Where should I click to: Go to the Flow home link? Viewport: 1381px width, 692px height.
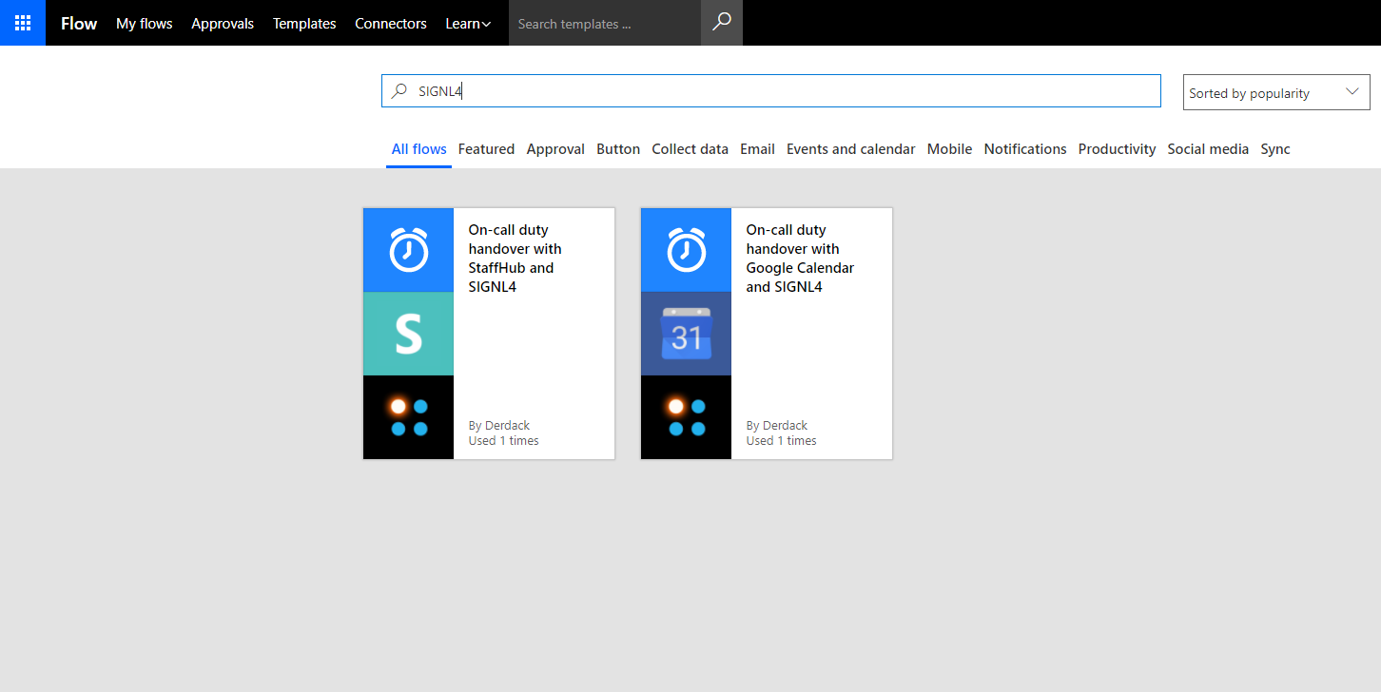tap(79, 24)
